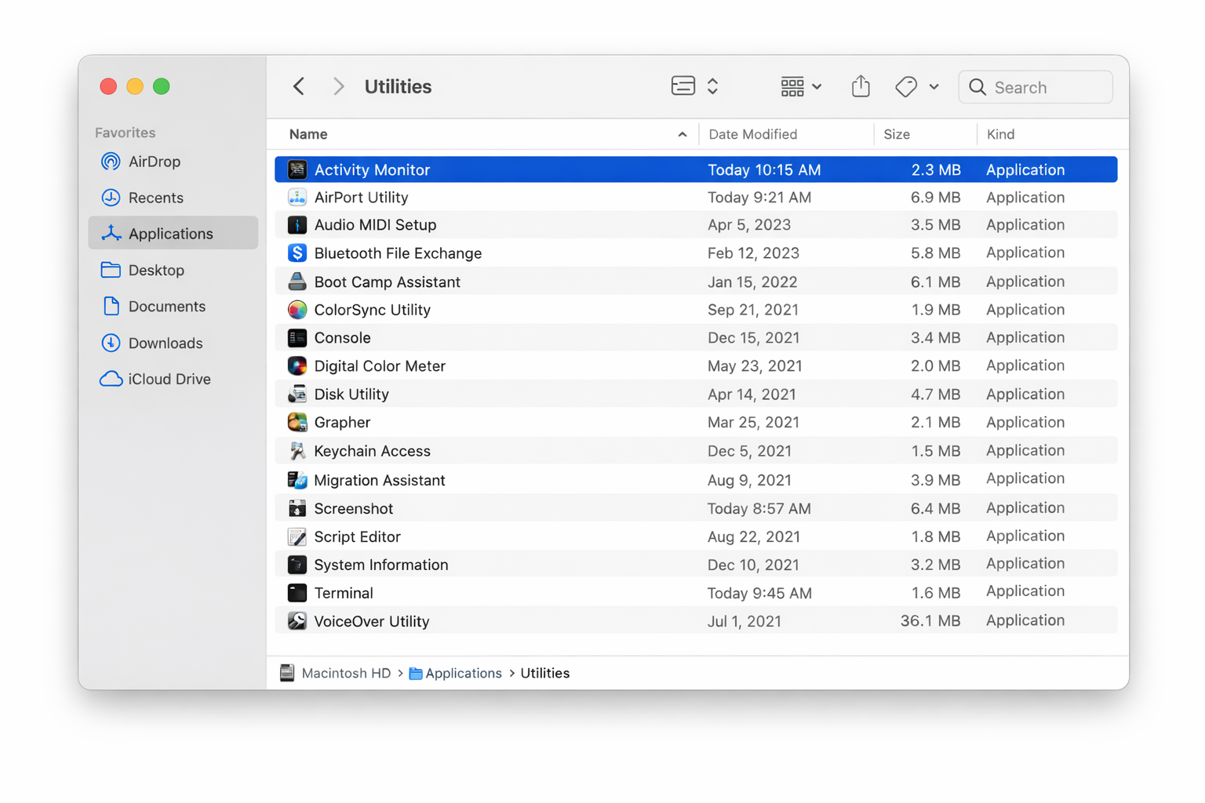1205x803 pixels.
Task: Click the Today 8:57 AM date
Action: (x=759, y=508)
